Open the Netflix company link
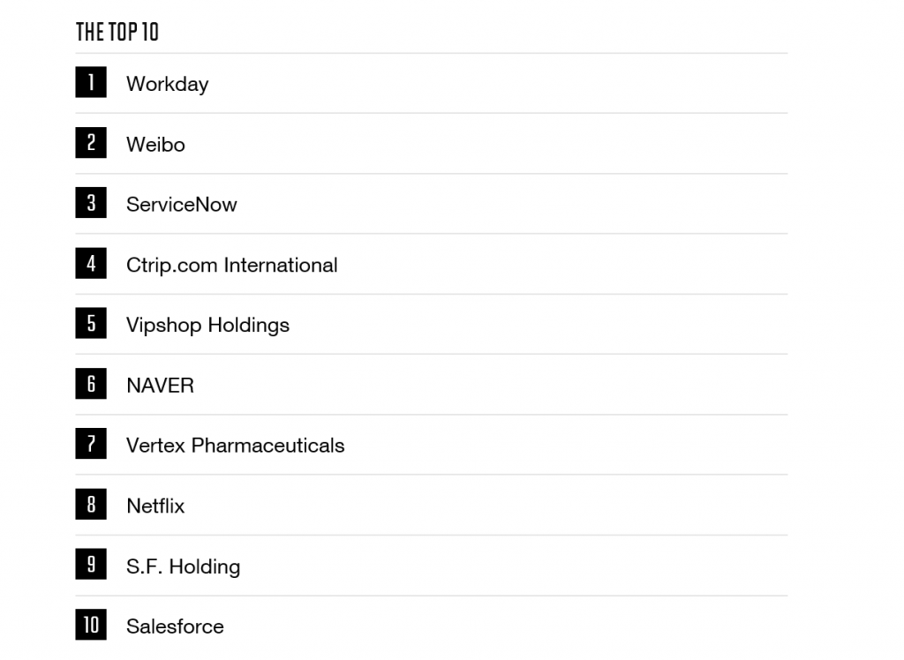This screenshot has height=660, width=904. tap(155, 506)
